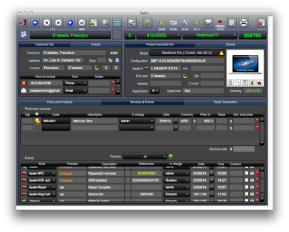
Task: Click the red Apple icon beside Serial #
Action: click(146, 69)
